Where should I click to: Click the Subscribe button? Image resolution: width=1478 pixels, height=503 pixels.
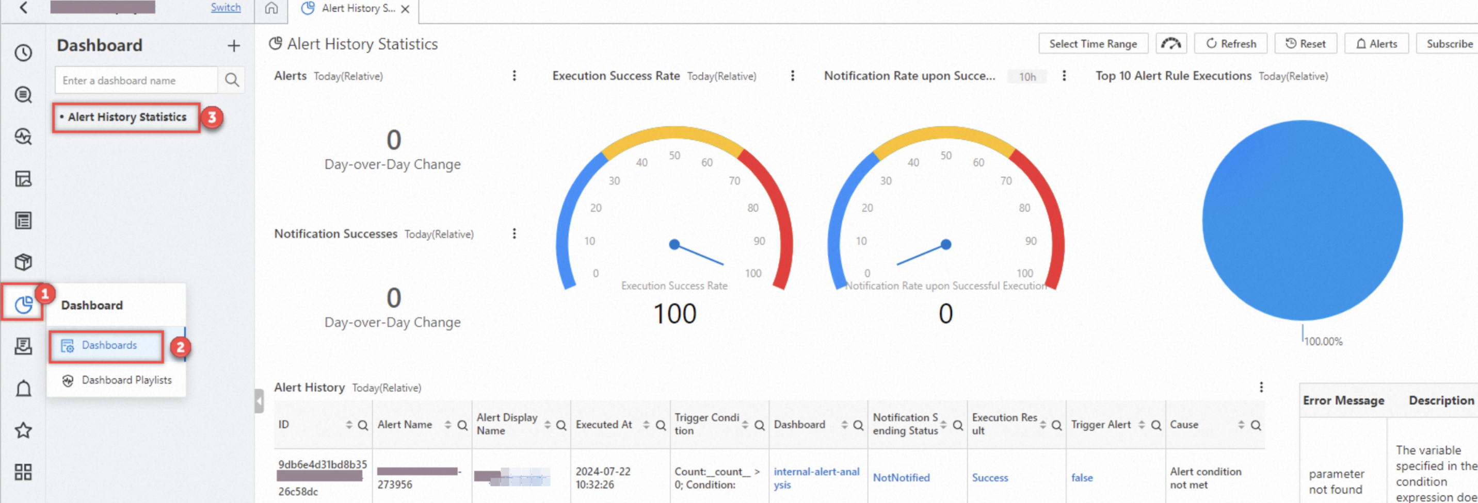click(1449, 43)
